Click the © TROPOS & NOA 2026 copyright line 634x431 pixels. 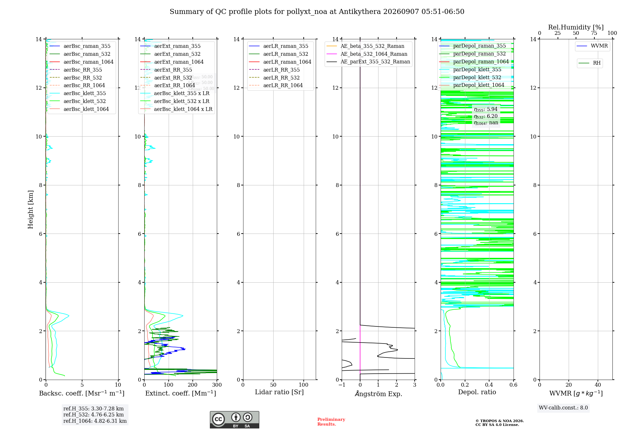pos(500,421)
